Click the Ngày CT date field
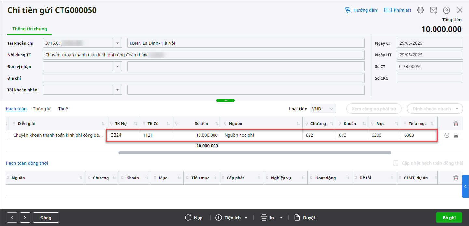This screenshot has height=226, width=469. point(430,43)
